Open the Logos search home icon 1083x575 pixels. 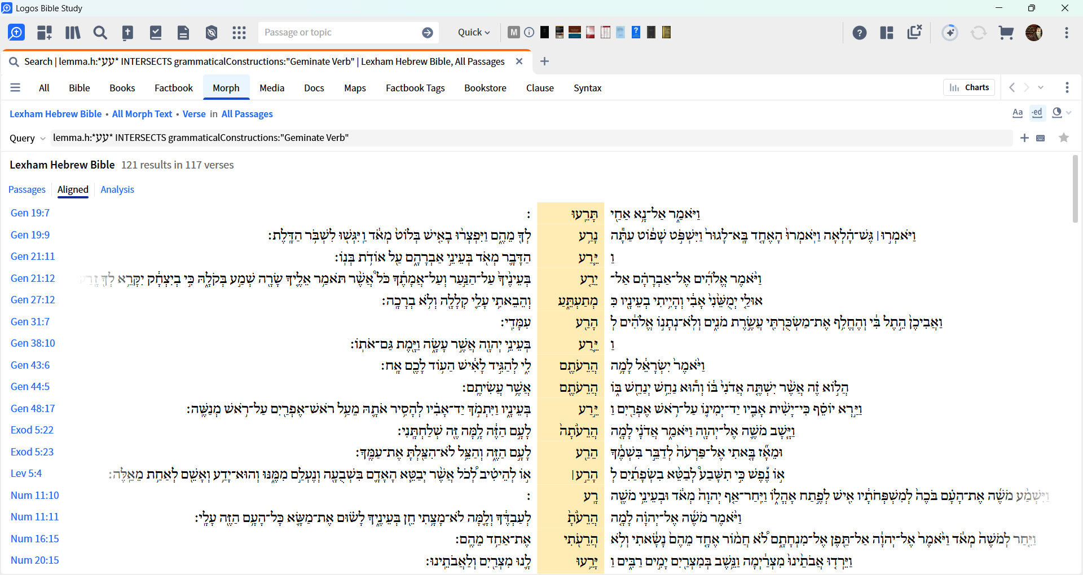16,33
